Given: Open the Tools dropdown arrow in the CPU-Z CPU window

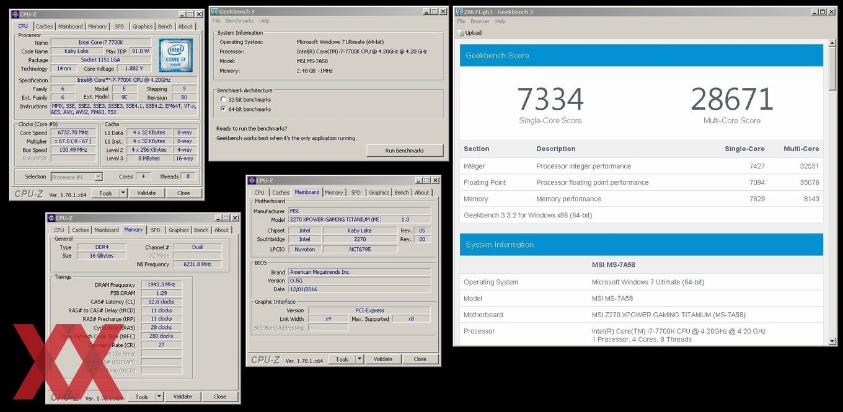Looking at the screenshot, I should coord(123,193).
